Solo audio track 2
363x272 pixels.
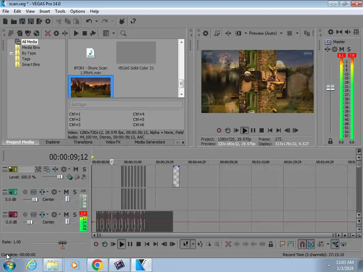coord(74,192)
